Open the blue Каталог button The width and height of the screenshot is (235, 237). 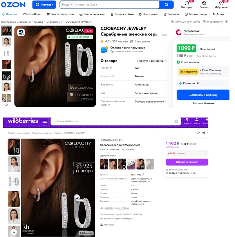(x=44, y=5)
